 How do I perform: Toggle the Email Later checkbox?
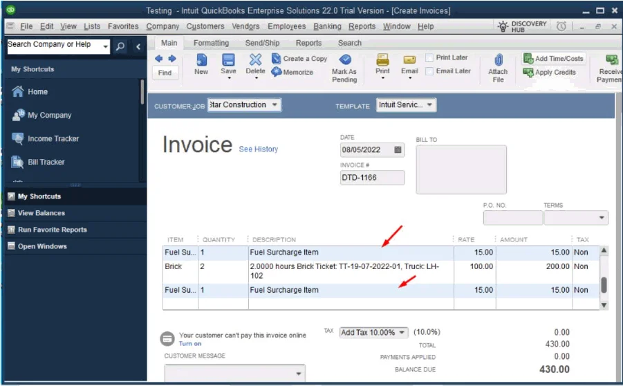coord(429,71)
